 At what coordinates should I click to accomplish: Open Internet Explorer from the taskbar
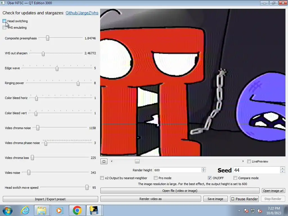tap(25, 210)
